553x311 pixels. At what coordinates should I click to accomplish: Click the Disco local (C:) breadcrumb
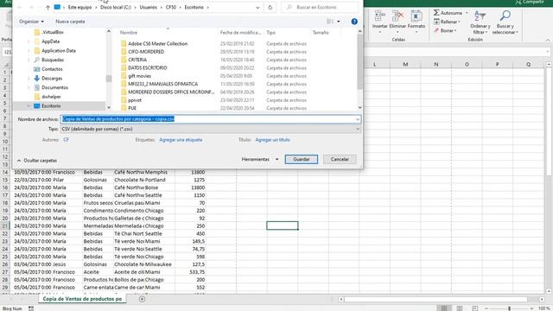(115, 7)
